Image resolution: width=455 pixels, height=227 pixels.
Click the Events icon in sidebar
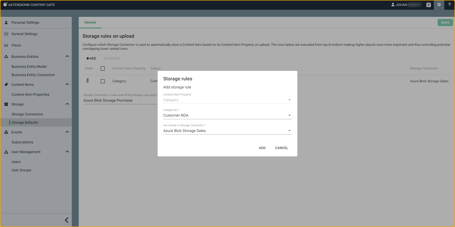6,132
